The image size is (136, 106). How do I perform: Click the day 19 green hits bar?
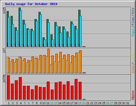(x=79, y=13)
